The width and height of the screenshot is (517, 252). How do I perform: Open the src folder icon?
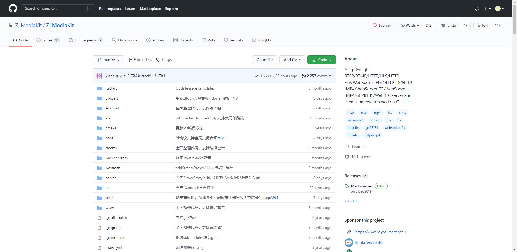(x=99, y=188)
